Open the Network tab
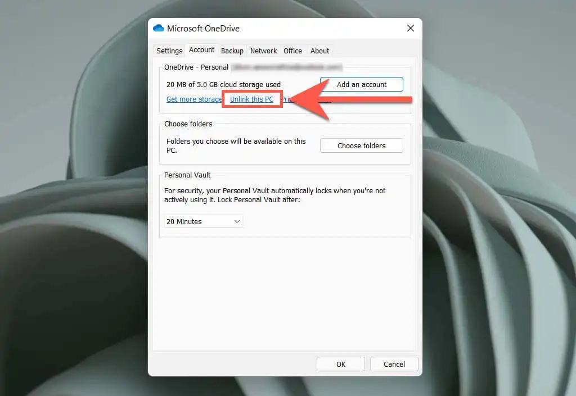The image size is (576, 396). click(263, 51)
